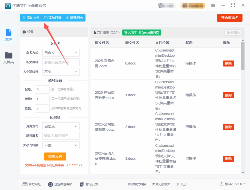
Task: Open 官方网址 official website icon link
Action: point(25,184)
